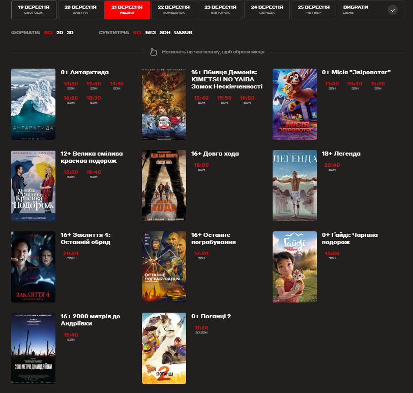Choose the БЕЗ subtitles filter

(x=151, y=33)
